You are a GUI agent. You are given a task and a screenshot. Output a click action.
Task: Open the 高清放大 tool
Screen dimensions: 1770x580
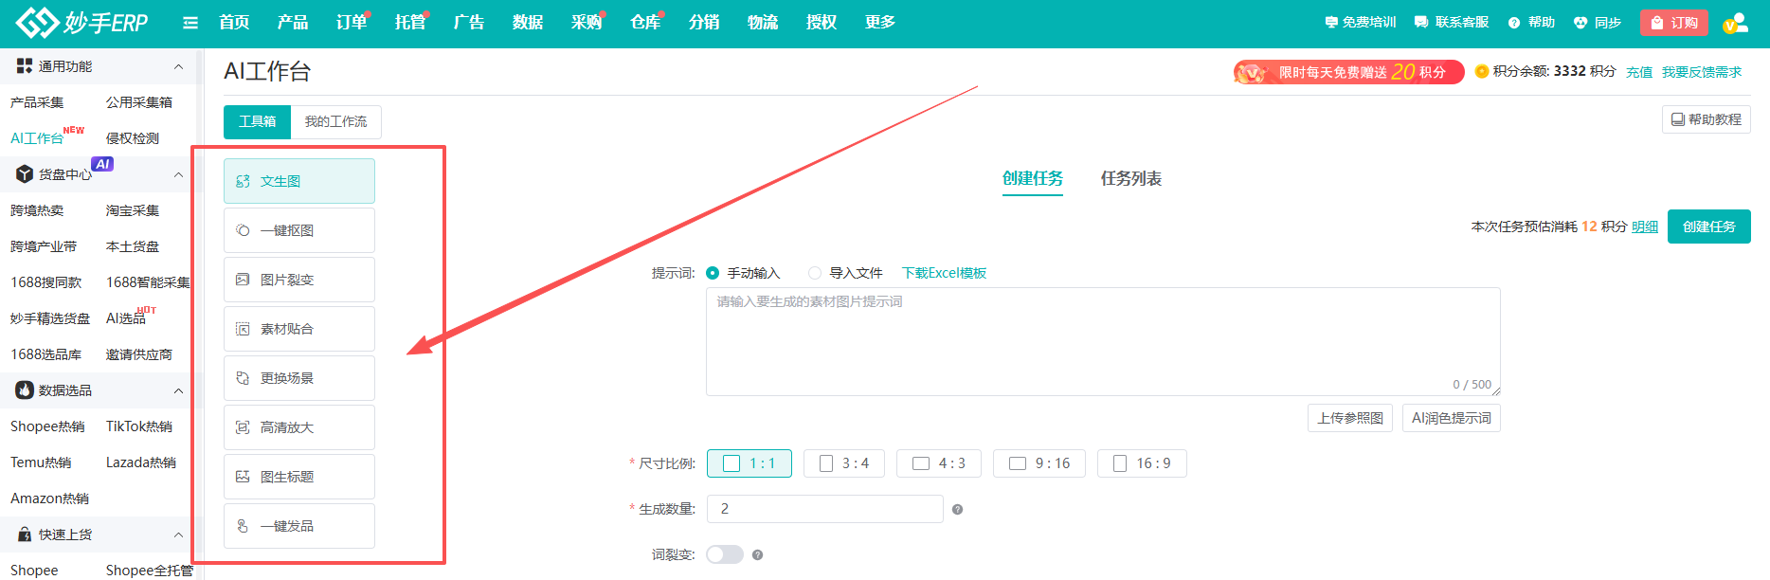click(299, 427)
